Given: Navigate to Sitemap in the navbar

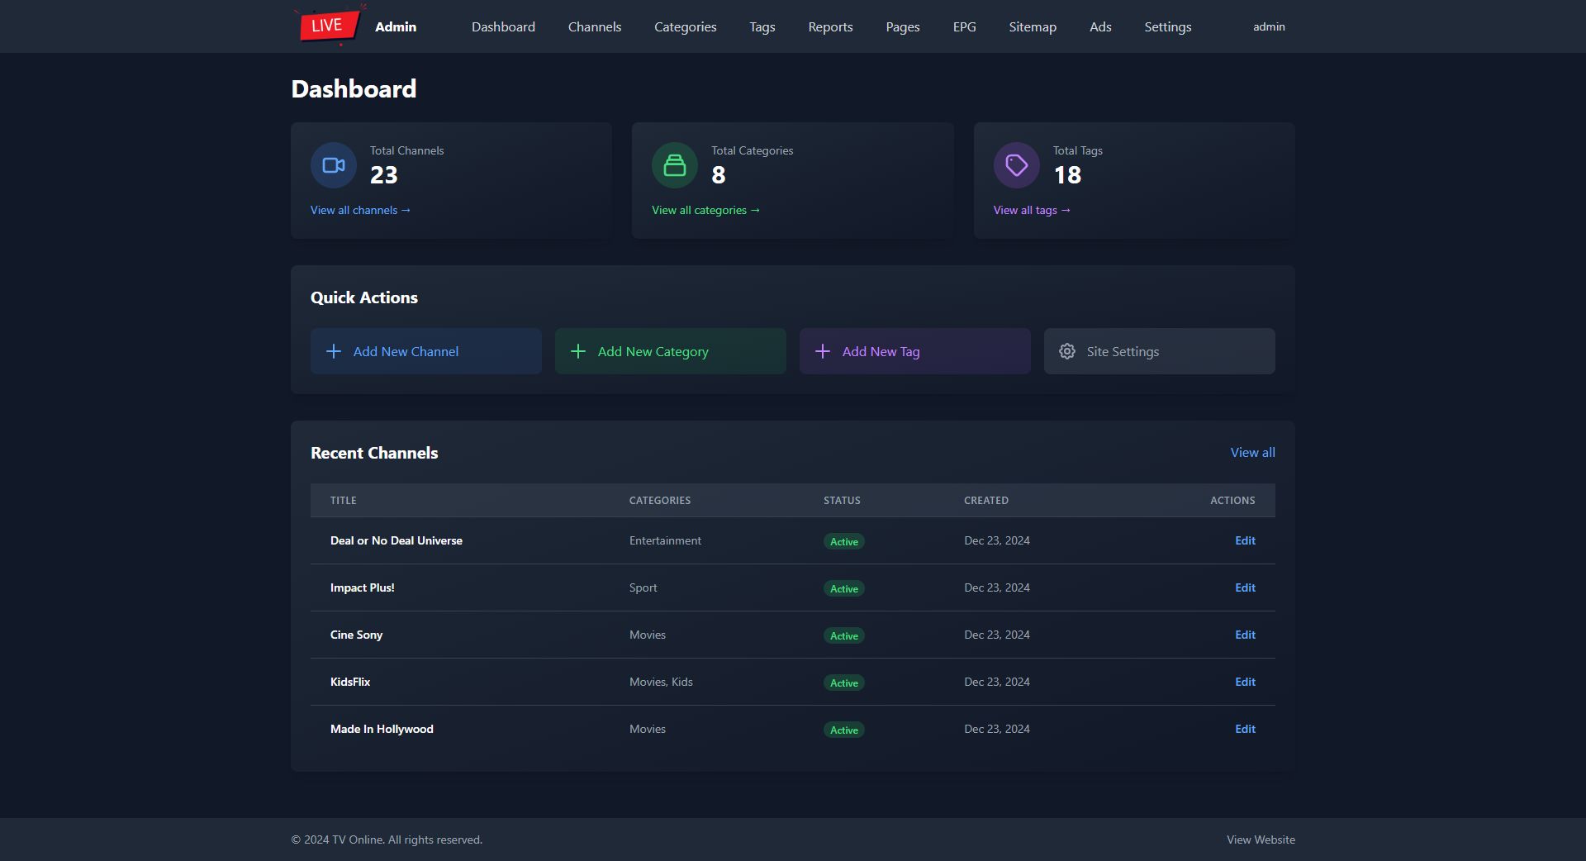Looking at the screenshot, I should (x=1032, y=26).
